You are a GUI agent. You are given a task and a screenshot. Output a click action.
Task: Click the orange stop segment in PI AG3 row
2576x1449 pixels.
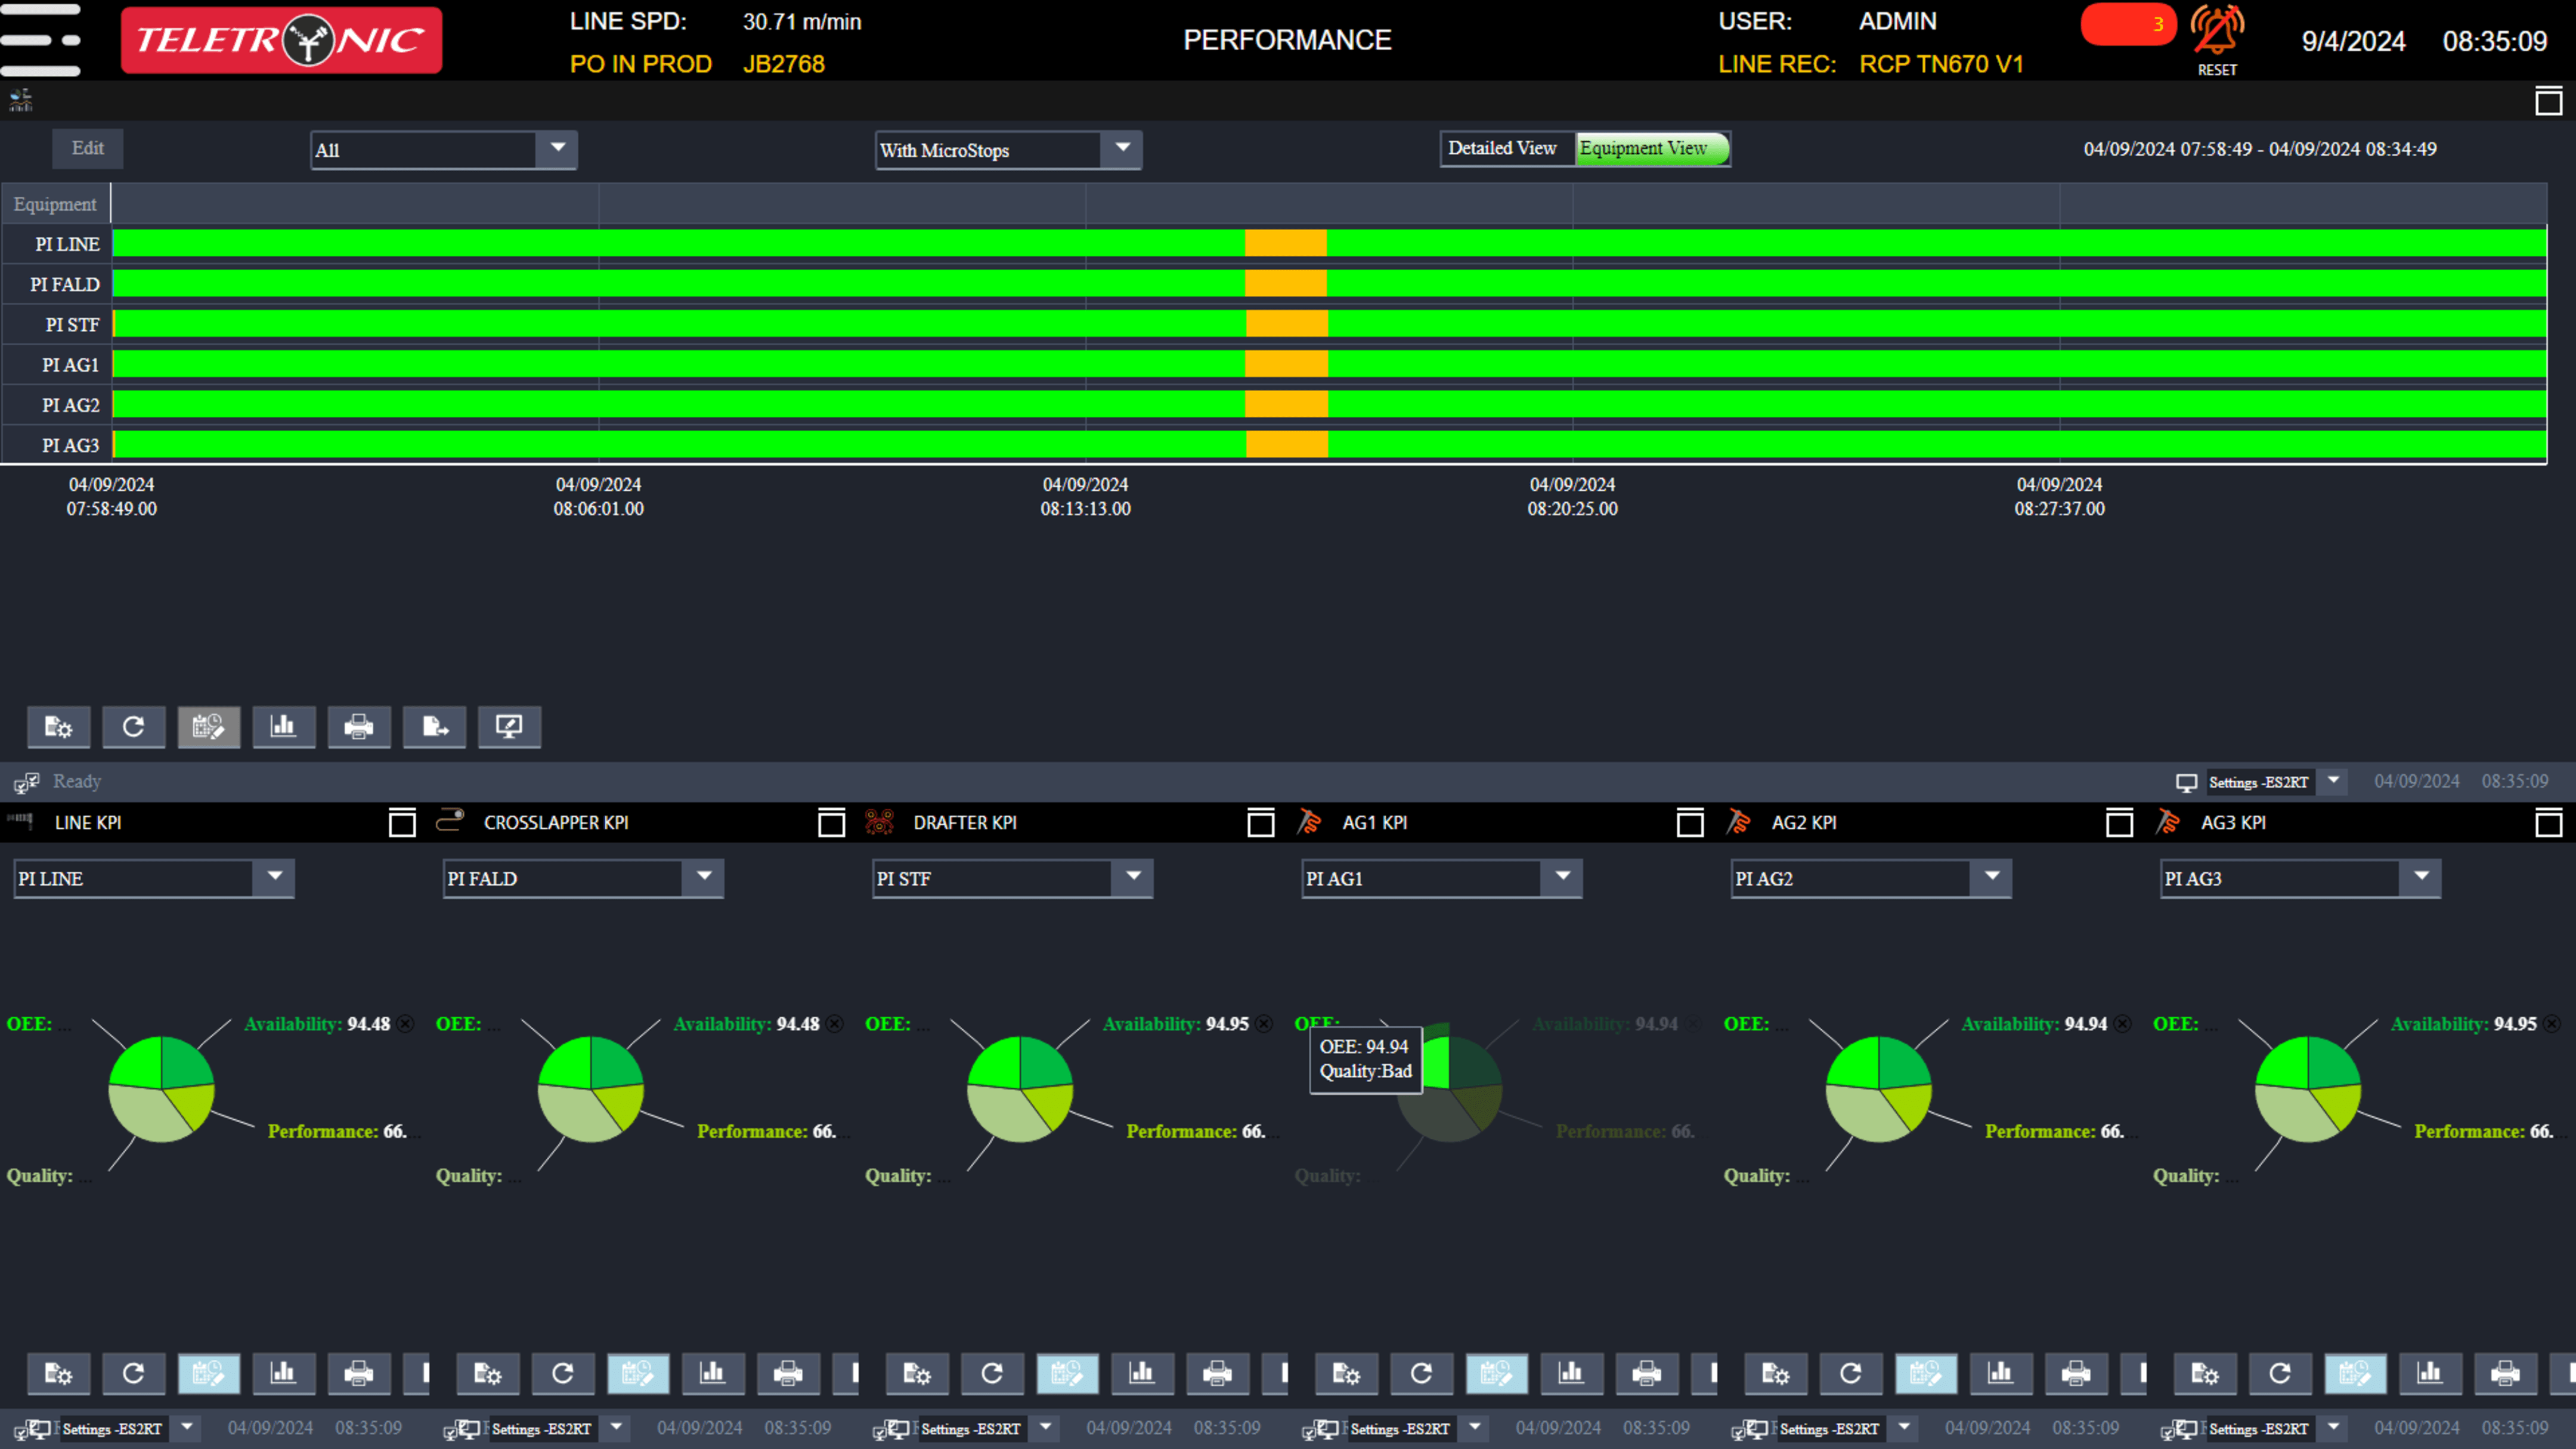click(1287, 444)
